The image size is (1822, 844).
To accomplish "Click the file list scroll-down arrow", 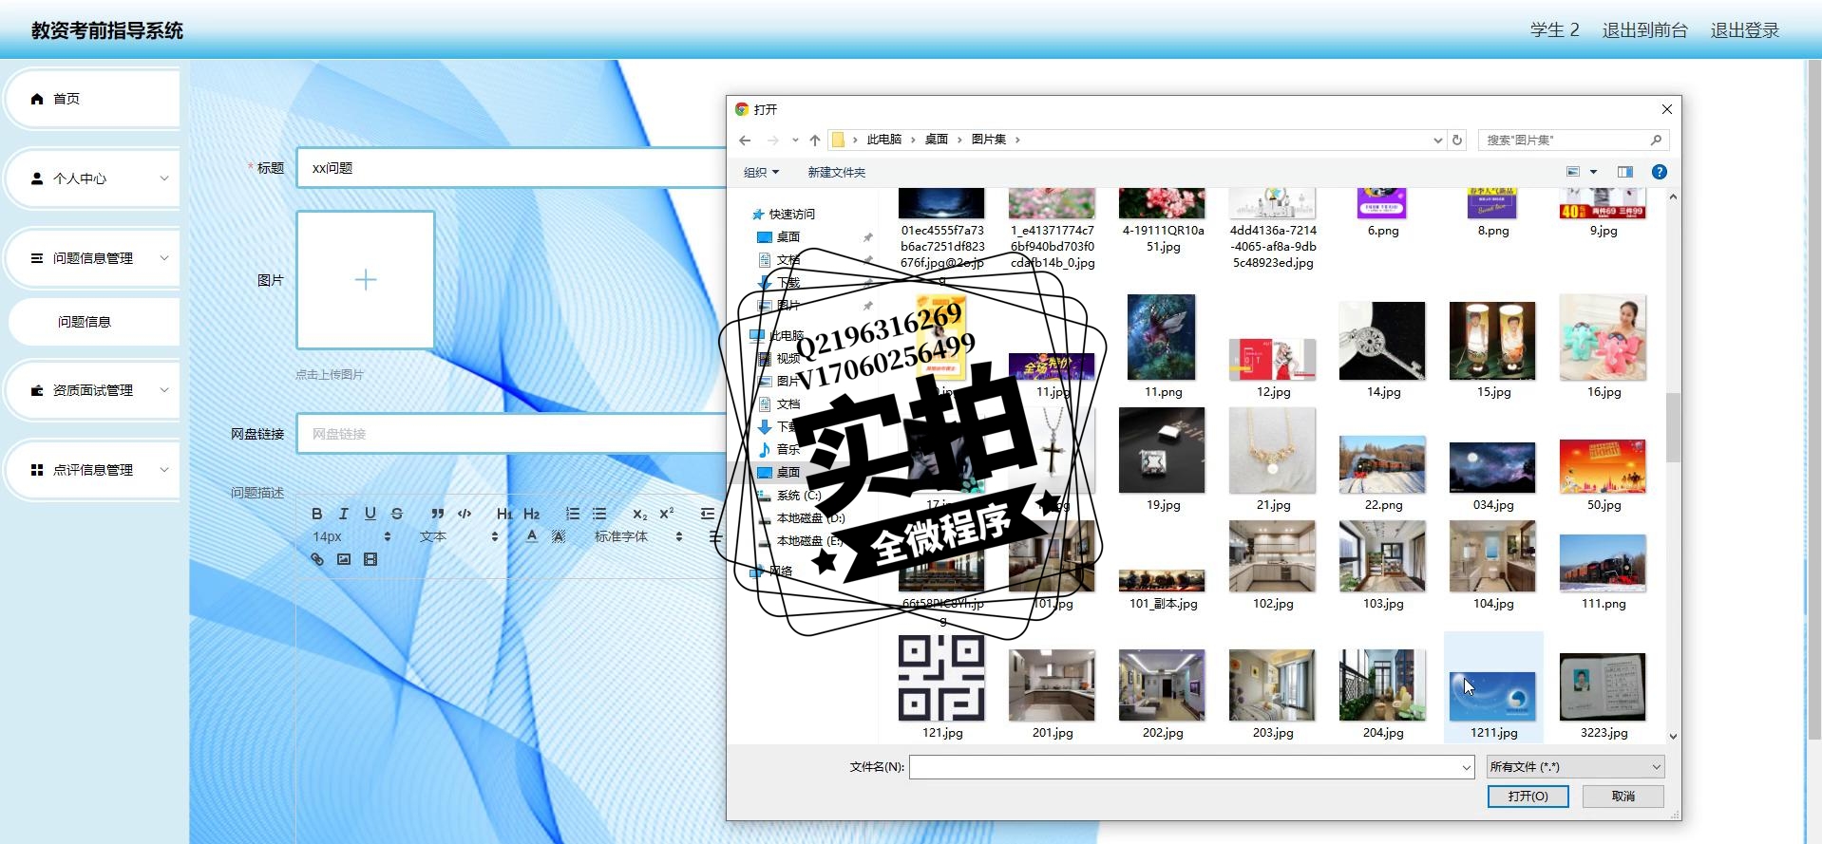I will point(1673,736).
